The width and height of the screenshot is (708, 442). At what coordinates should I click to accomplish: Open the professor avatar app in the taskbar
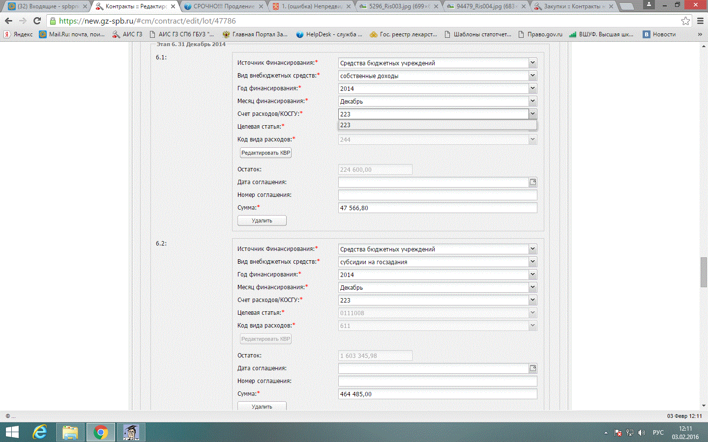130,432
